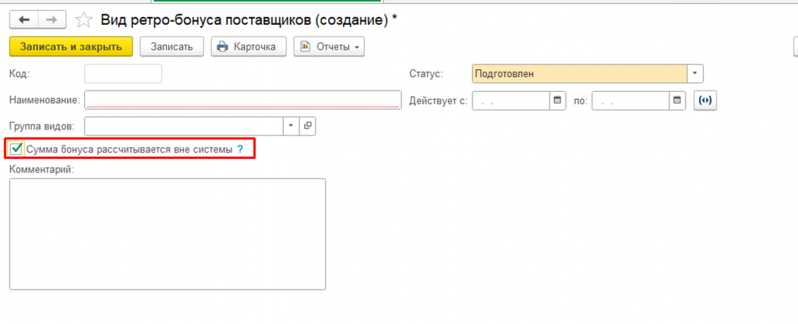Click into the Код field
The image size is (798, 324).
[x=123, y=74]
